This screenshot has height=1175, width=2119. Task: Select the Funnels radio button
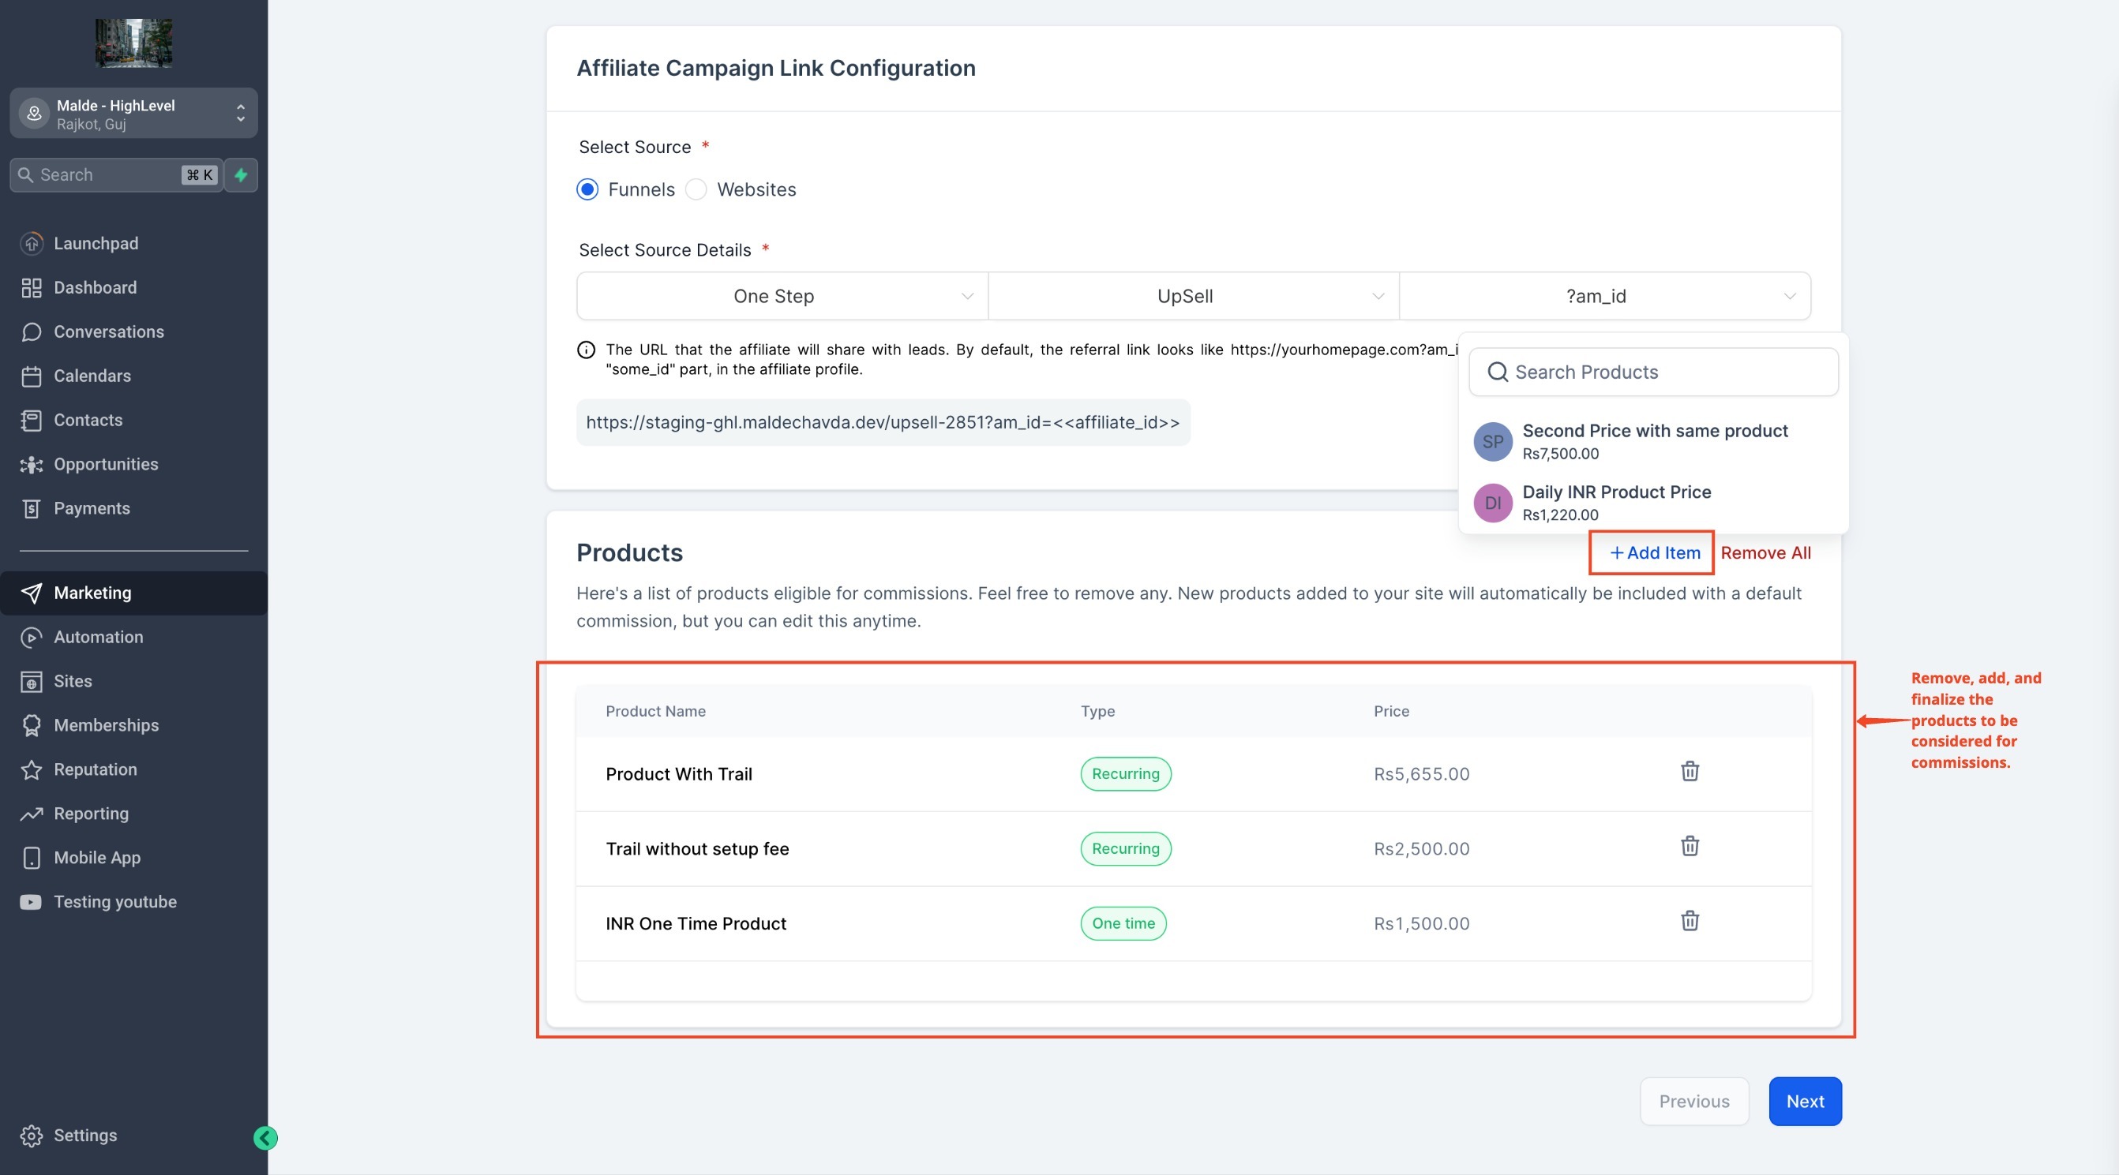(x=587, y=190)
